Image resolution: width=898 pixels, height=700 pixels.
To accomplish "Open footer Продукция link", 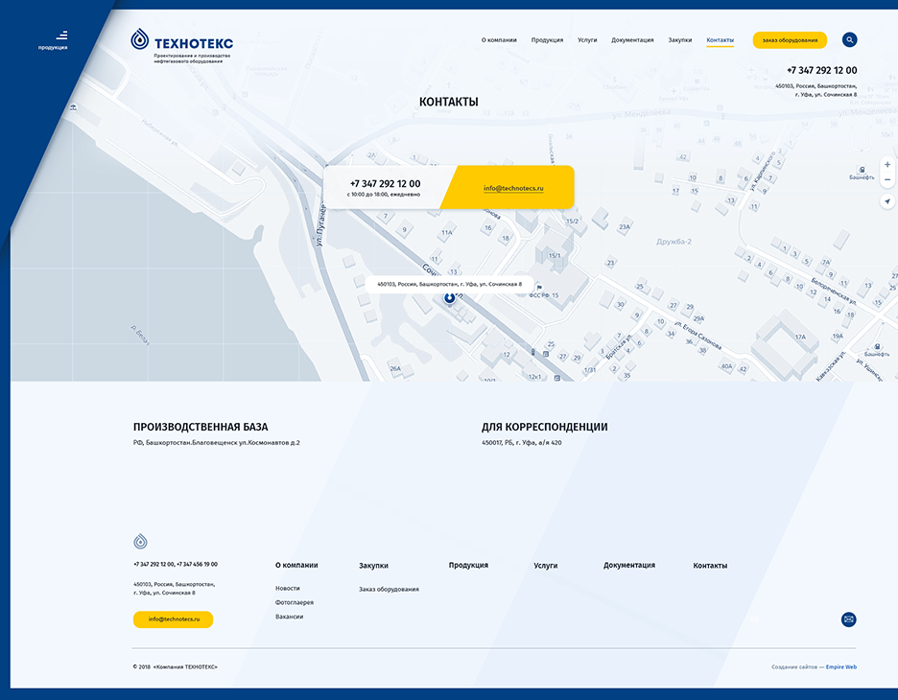I will [468, 565].
